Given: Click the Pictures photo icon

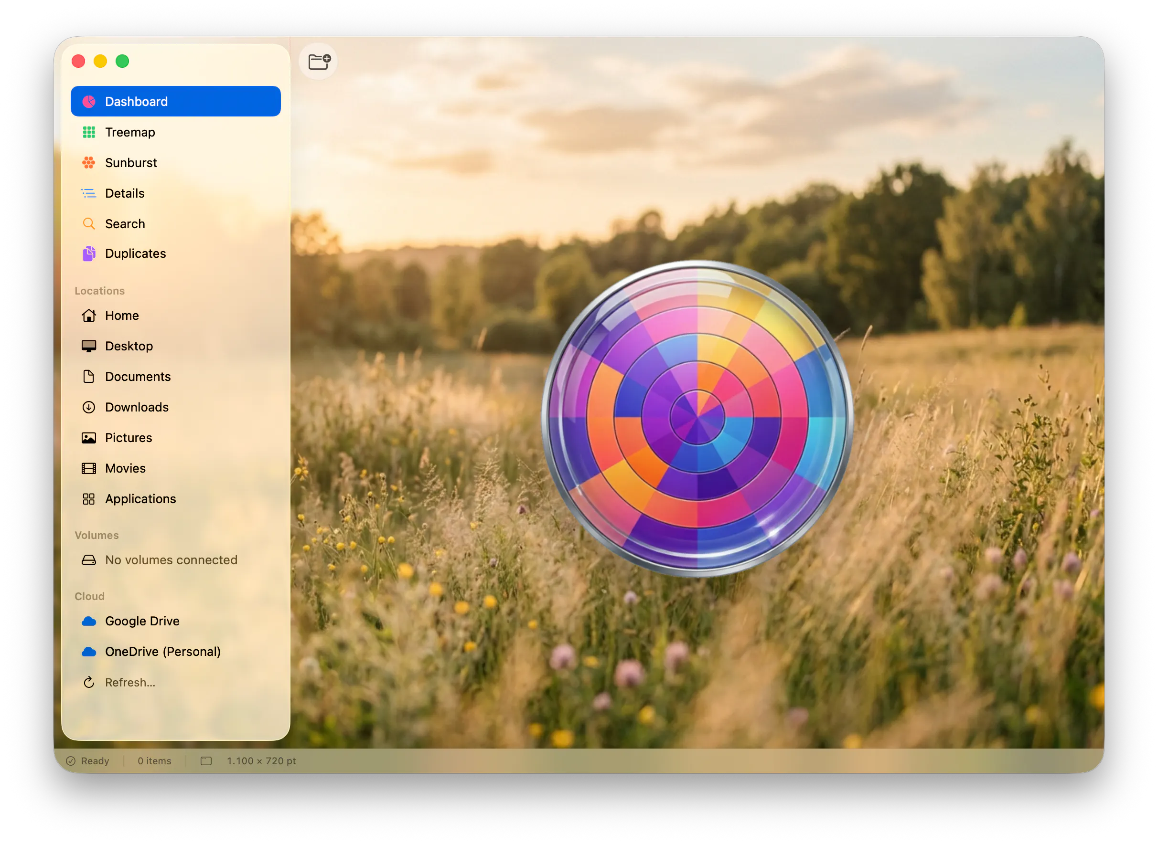Looking at the screenshot, I should [89, 438].
